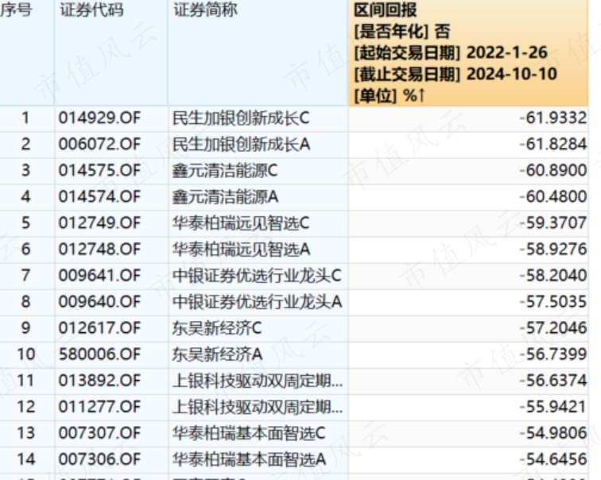Click fund name 鑫元清洁能源C
This screenshot has height=480, width=601.
coord(225,170)
